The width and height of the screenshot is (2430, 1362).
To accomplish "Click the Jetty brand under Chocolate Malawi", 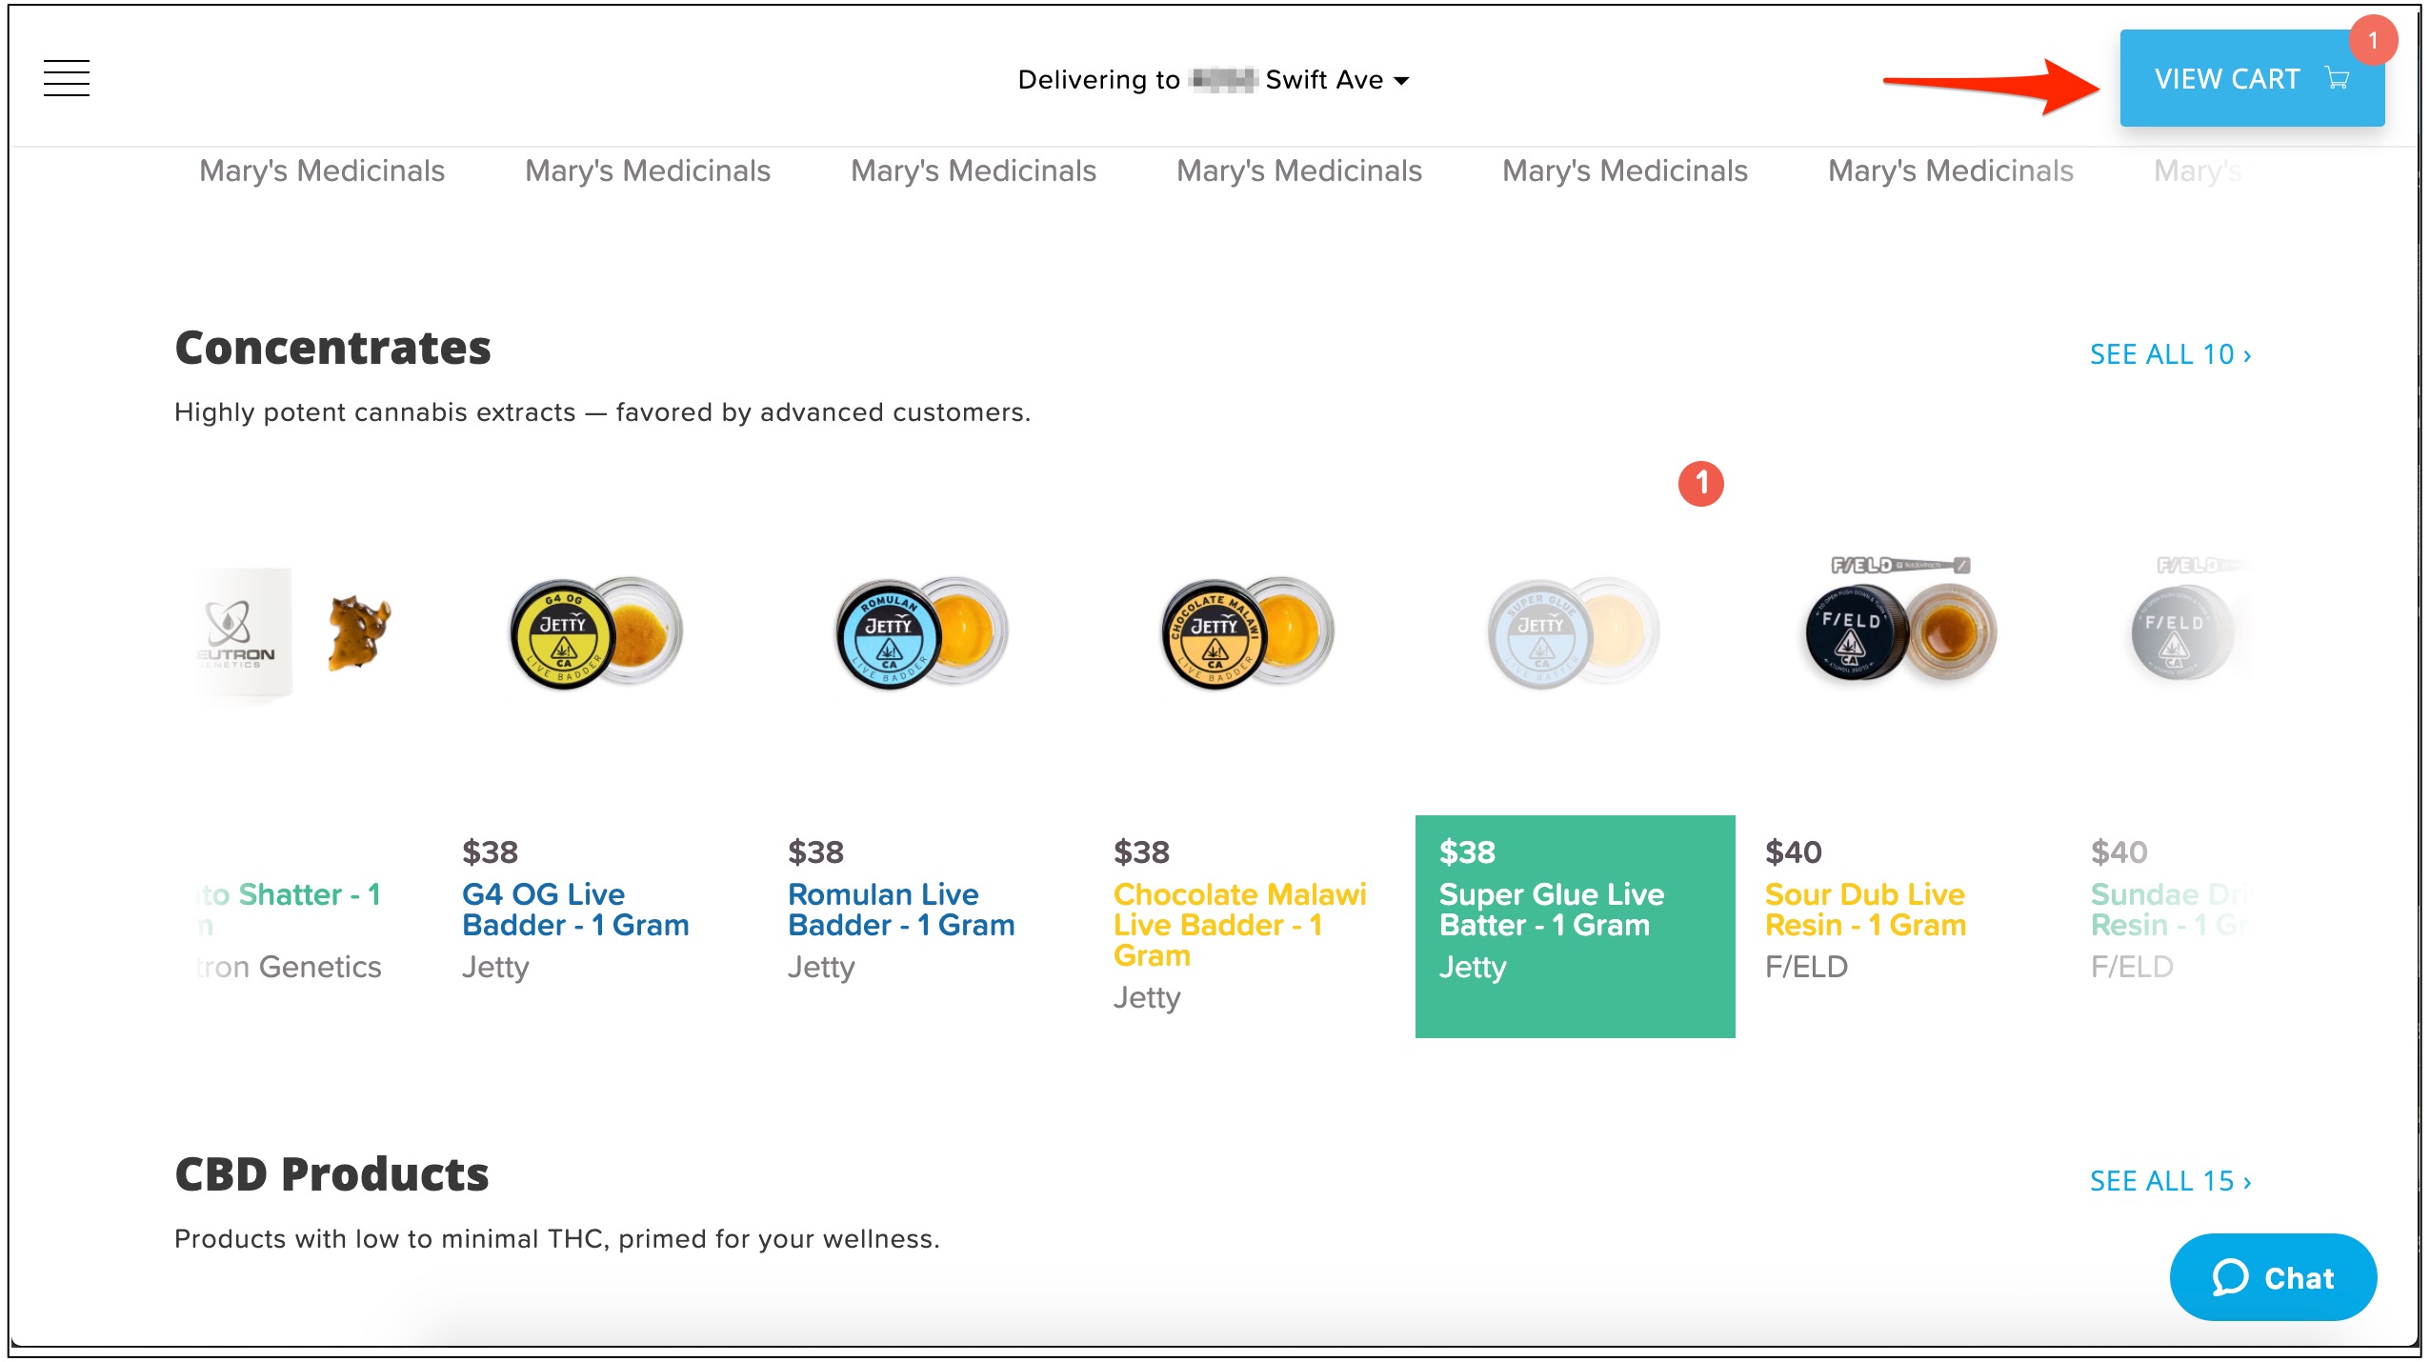I will click(x=1147, y=997).
